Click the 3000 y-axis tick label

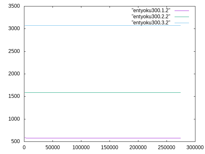[14, 29]
